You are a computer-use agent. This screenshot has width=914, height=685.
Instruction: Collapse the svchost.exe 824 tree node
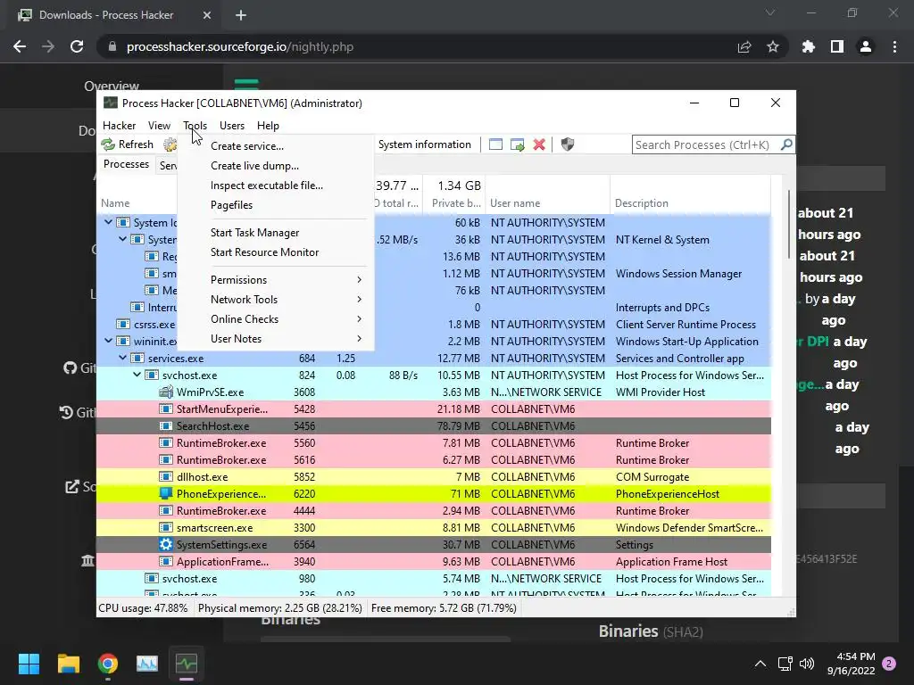click(x=137, y=376)
